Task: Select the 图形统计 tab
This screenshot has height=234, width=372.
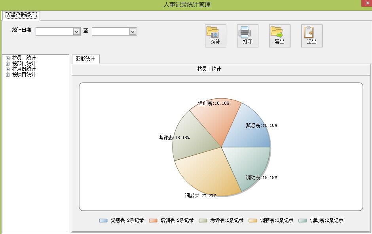Action: click(85, 59)
